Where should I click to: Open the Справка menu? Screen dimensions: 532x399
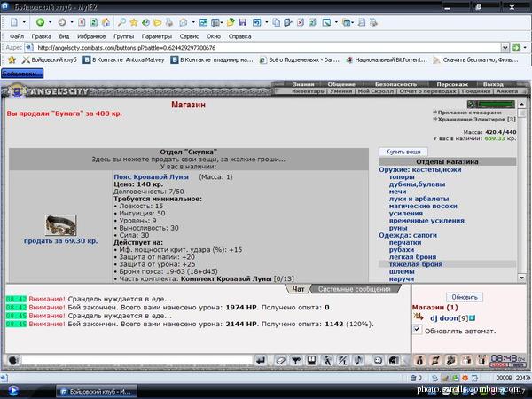tap(239, 36)
